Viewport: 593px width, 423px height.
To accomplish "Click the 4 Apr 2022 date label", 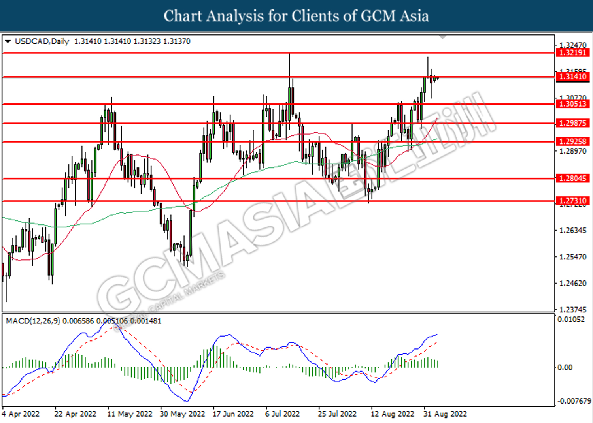I will tap(21, 414).
